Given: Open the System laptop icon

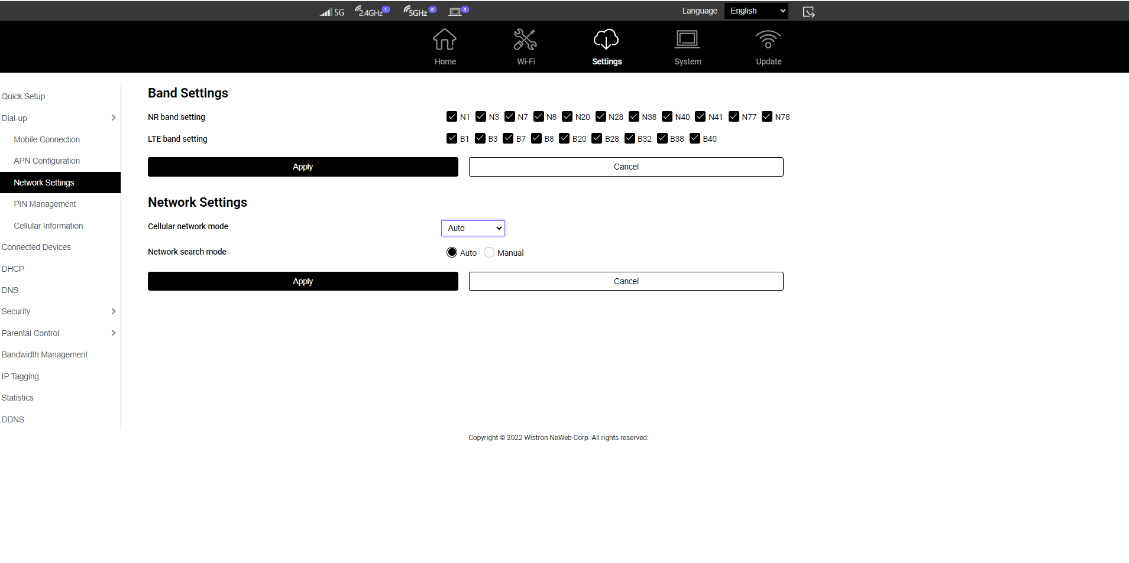Looking at the screenshot, I should tap(687, 40).
